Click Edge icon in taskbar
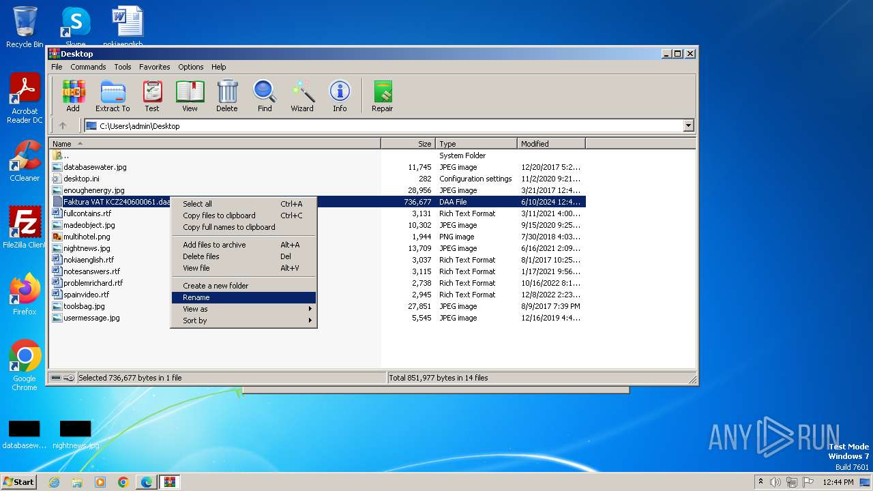873x491 pixels. 147,482
